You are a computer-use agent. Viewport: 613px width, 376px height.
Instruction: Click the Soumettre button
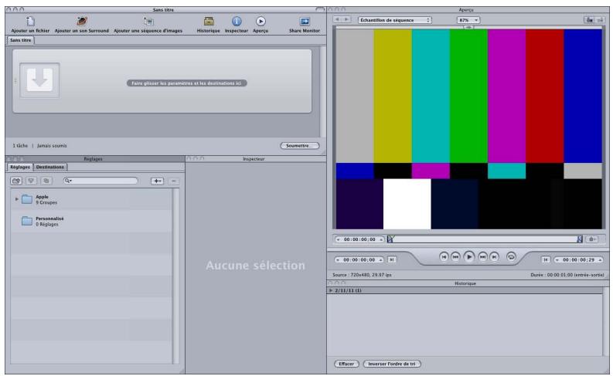coord(299,144)
